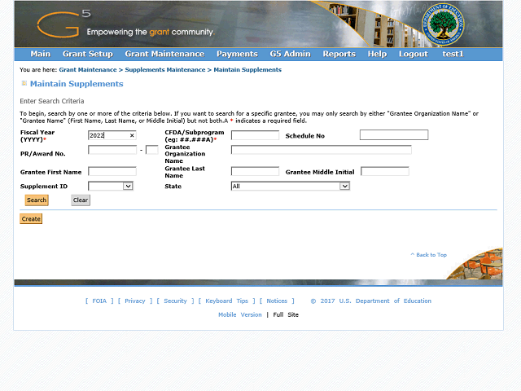Viewport: 521px width, 391px height.
Task: Click the Create button
Action: (x=31, y=219)
